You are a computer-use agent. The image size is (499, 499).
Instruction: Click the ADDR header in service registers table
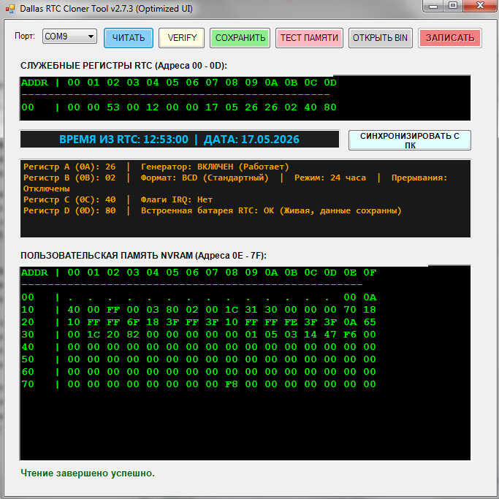tap(34, 83)
